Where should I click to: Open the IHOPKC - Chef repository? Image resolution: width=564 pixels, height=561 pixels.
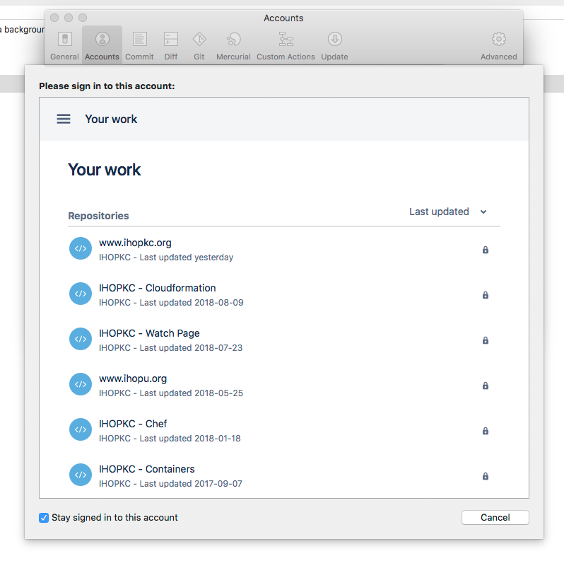[x=133, y=424]
